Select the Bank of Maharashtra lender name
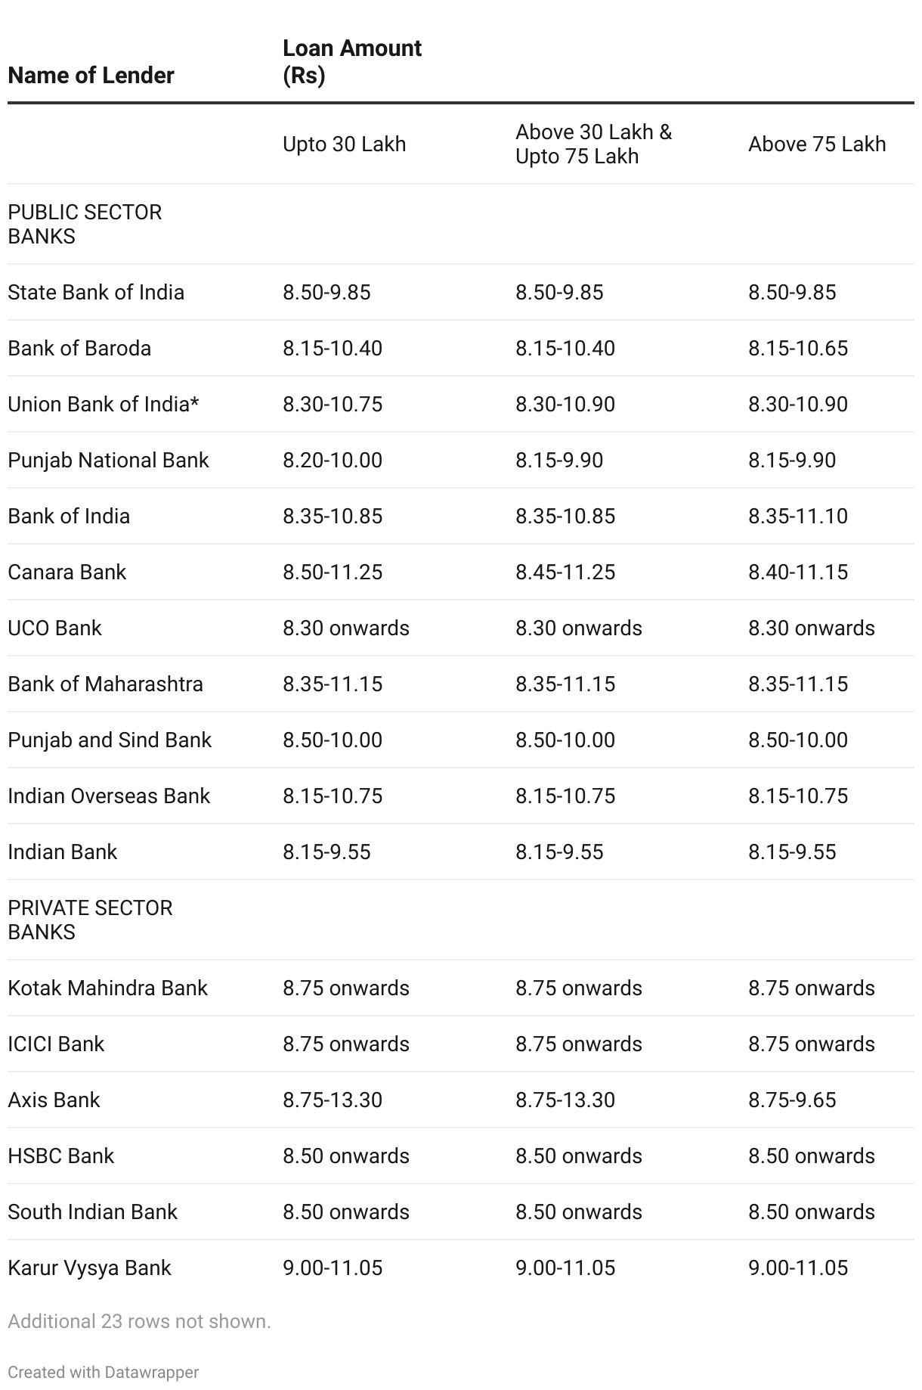Screen dimensions: 922x1390 [x=105, y=684]
